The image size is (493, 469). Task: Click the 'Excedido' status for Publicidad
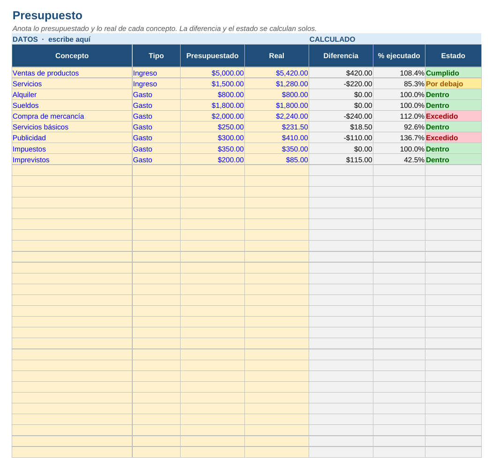[x=453, y=138]
